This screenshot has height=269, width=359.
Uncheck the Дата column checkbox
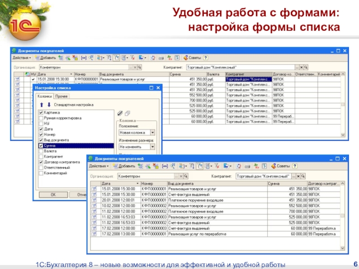41,129
